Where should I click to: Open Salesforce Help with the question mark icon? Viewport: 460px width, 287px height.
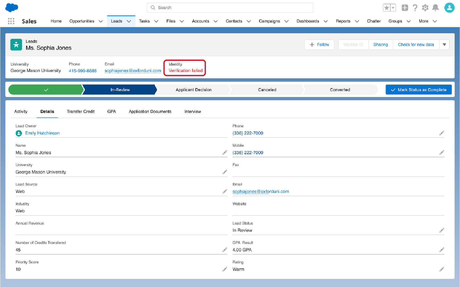coord(415,8)
